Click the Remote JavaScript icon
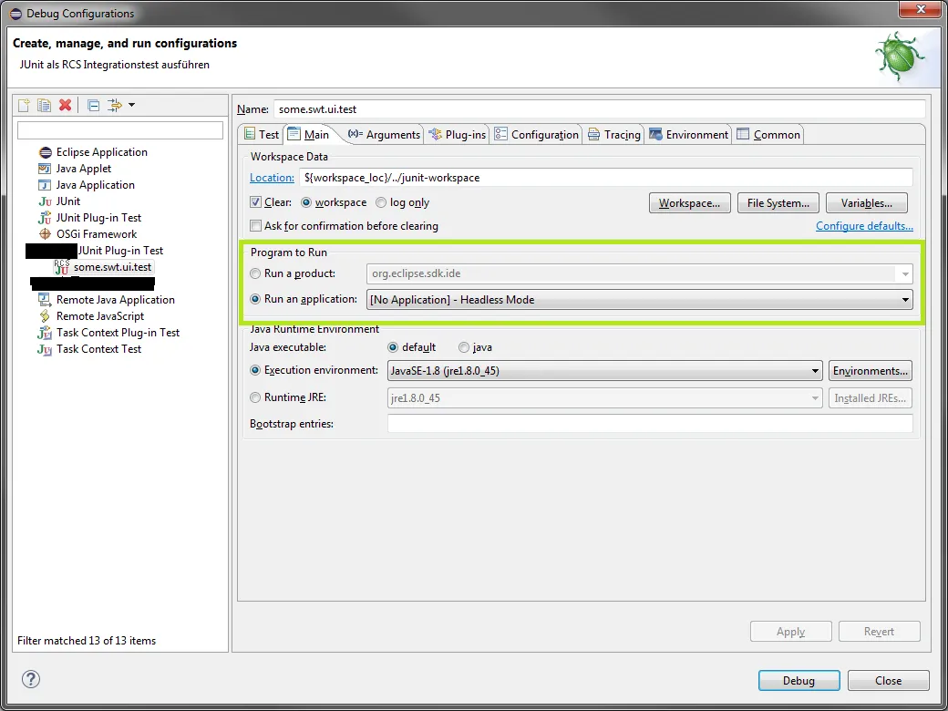 [45, 316]
